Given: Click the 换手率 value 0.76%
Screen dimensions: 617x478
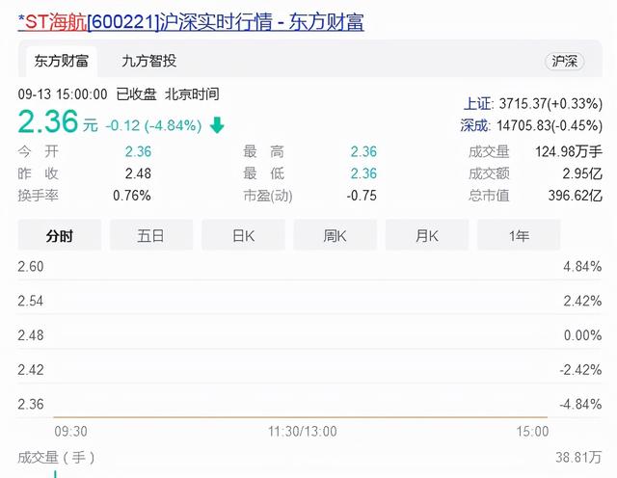Looking at the screenshot, I should pos(132,196).
